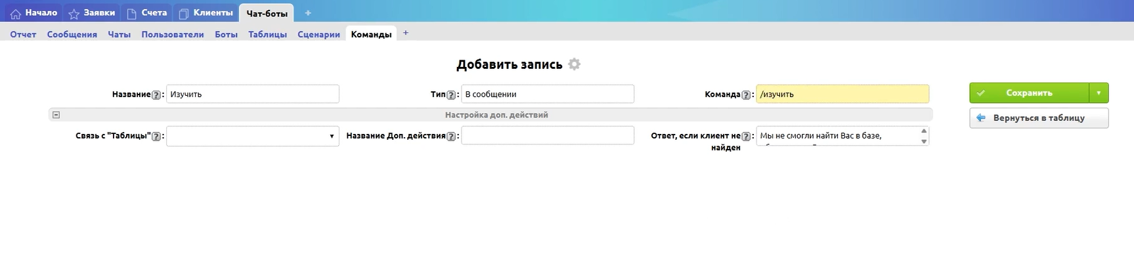
Task: Go to the Сценарии subtab
Action: coord(318,34)
